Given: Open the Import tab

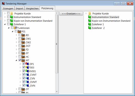Looking at the screenshot, I should click(19, 9).
